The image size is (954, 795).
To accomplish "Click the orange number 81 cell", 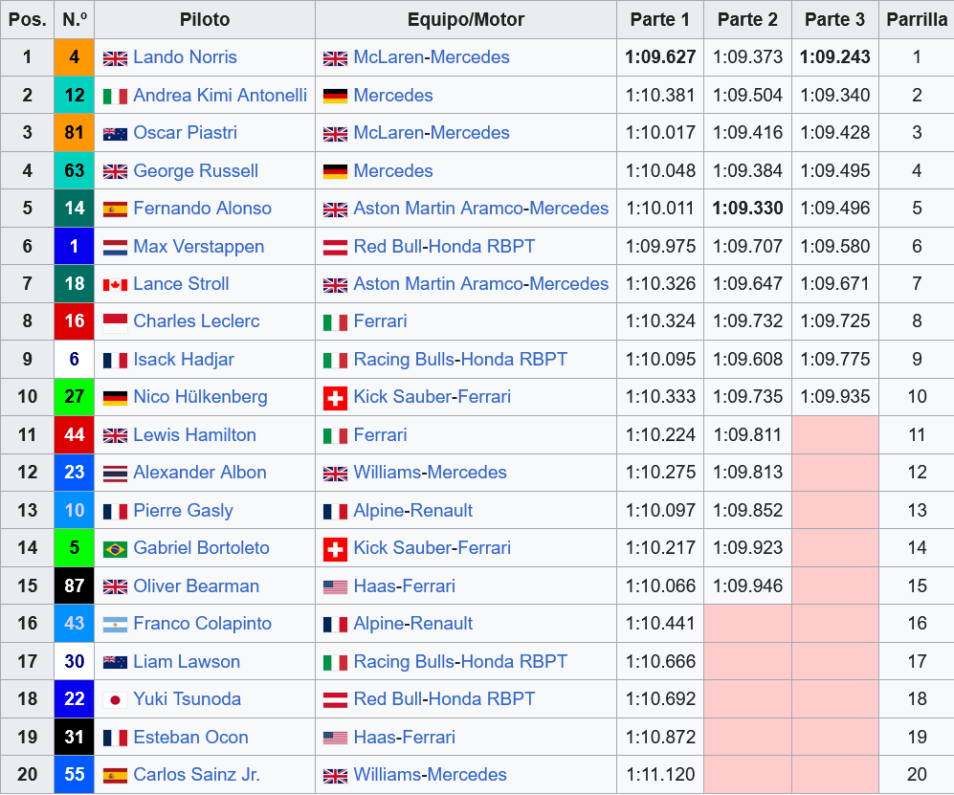I will click(75, 133).
